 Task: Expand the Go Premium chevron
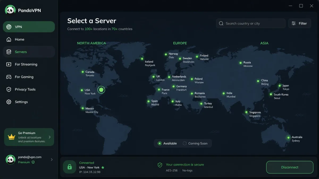click(x=49, y=137)
